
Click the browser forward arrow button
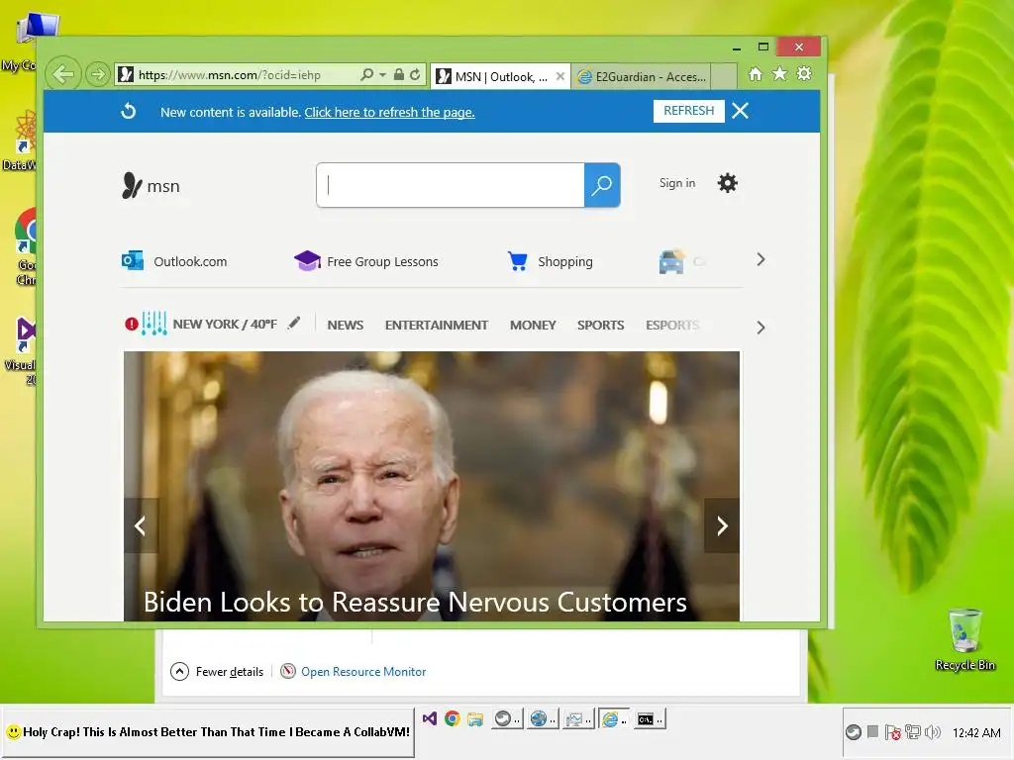(x=97, y=75)
